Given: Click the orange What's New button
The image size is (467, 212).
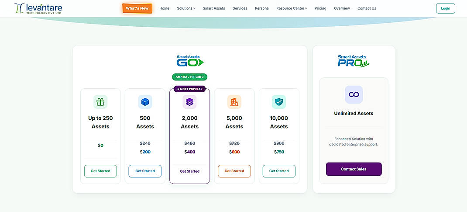Looking at the screenshot, I should [x=137, y=8].
